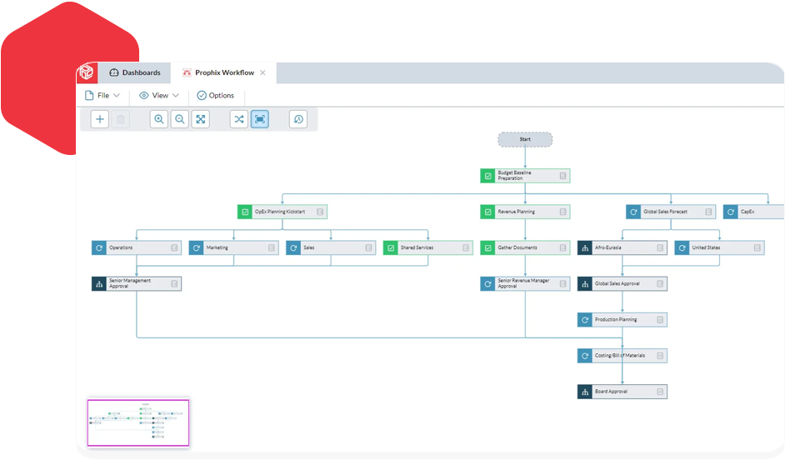Select the Revenue Planning node
805x470 pixels.
pos(525,212)
